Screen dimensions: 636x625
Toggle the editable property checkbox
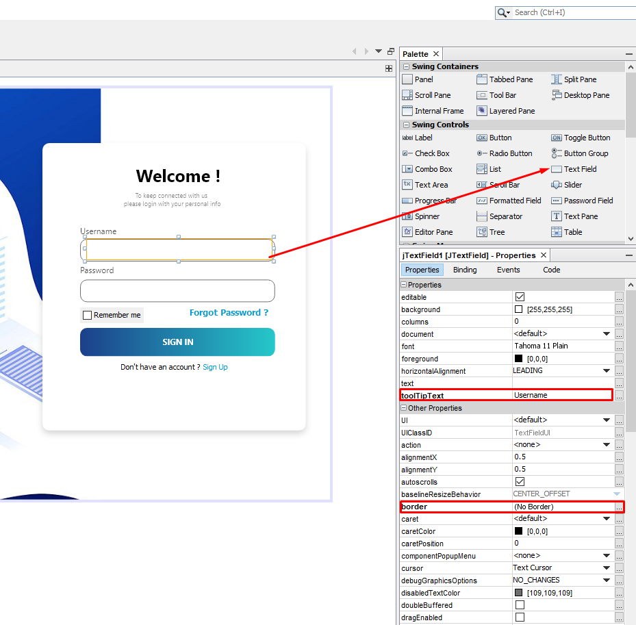coord(520,296)
